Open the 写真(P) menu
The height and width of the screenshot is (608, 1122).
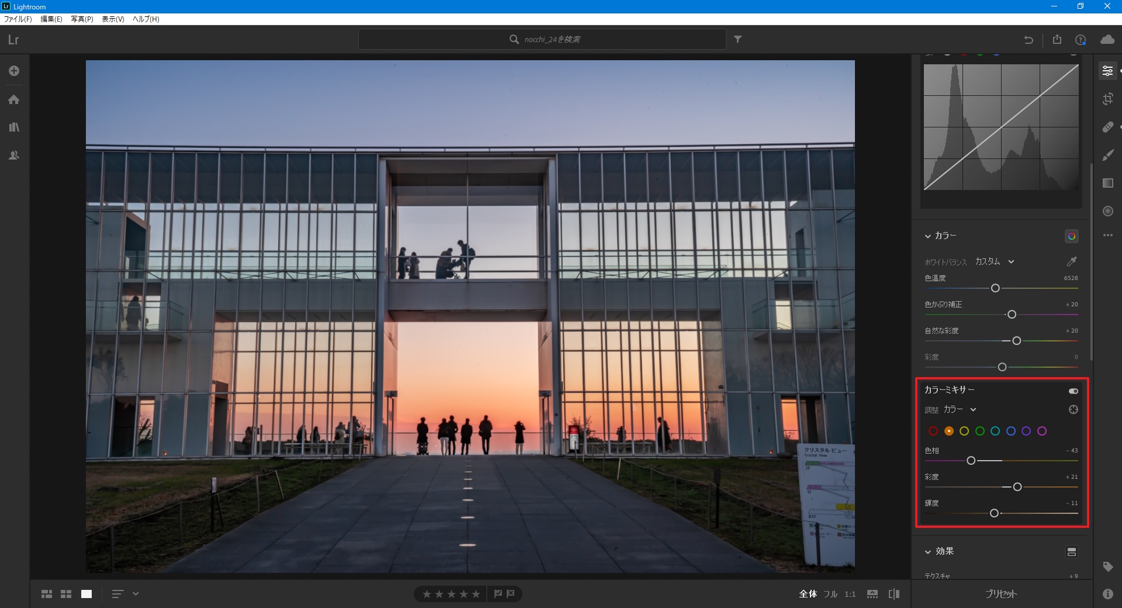(82, 19)
